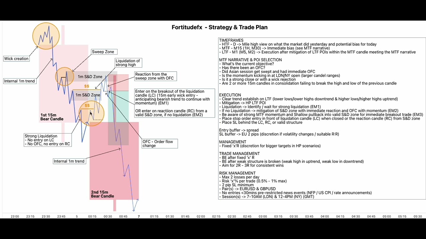Screen dimensions: 426x239
Task: Click the 'Strong Liquidation' annotation box
Action: pos(48,140)
